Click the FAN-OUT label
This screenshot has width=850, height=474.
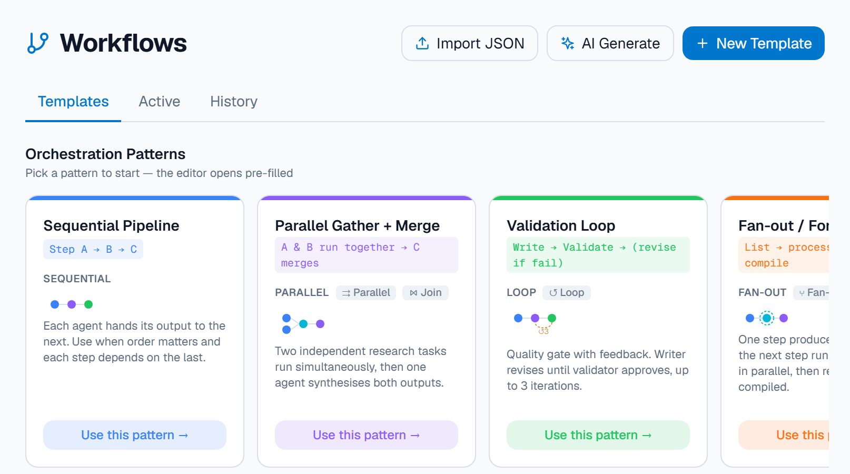(763, 293)
